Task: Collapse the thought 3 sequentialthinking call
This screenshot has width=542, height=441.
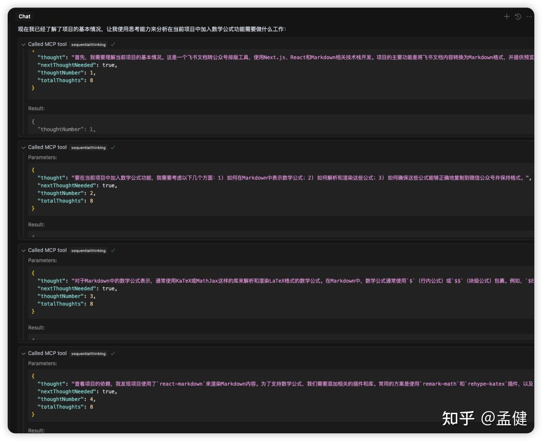Action: [23, 250]
